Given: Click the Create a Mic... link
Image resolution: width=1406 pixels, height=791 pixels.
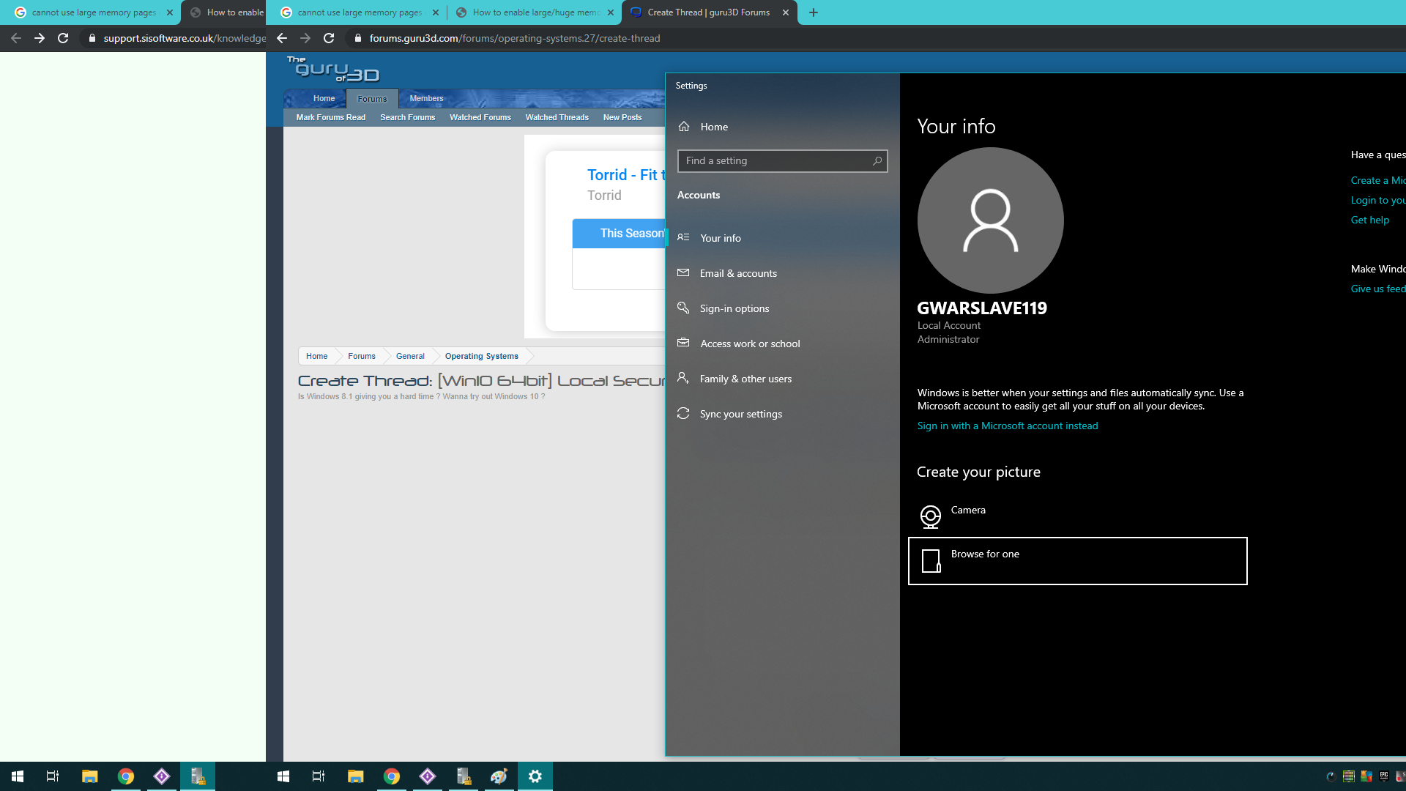Looking at the screenshot, I should pos(1377,180).
